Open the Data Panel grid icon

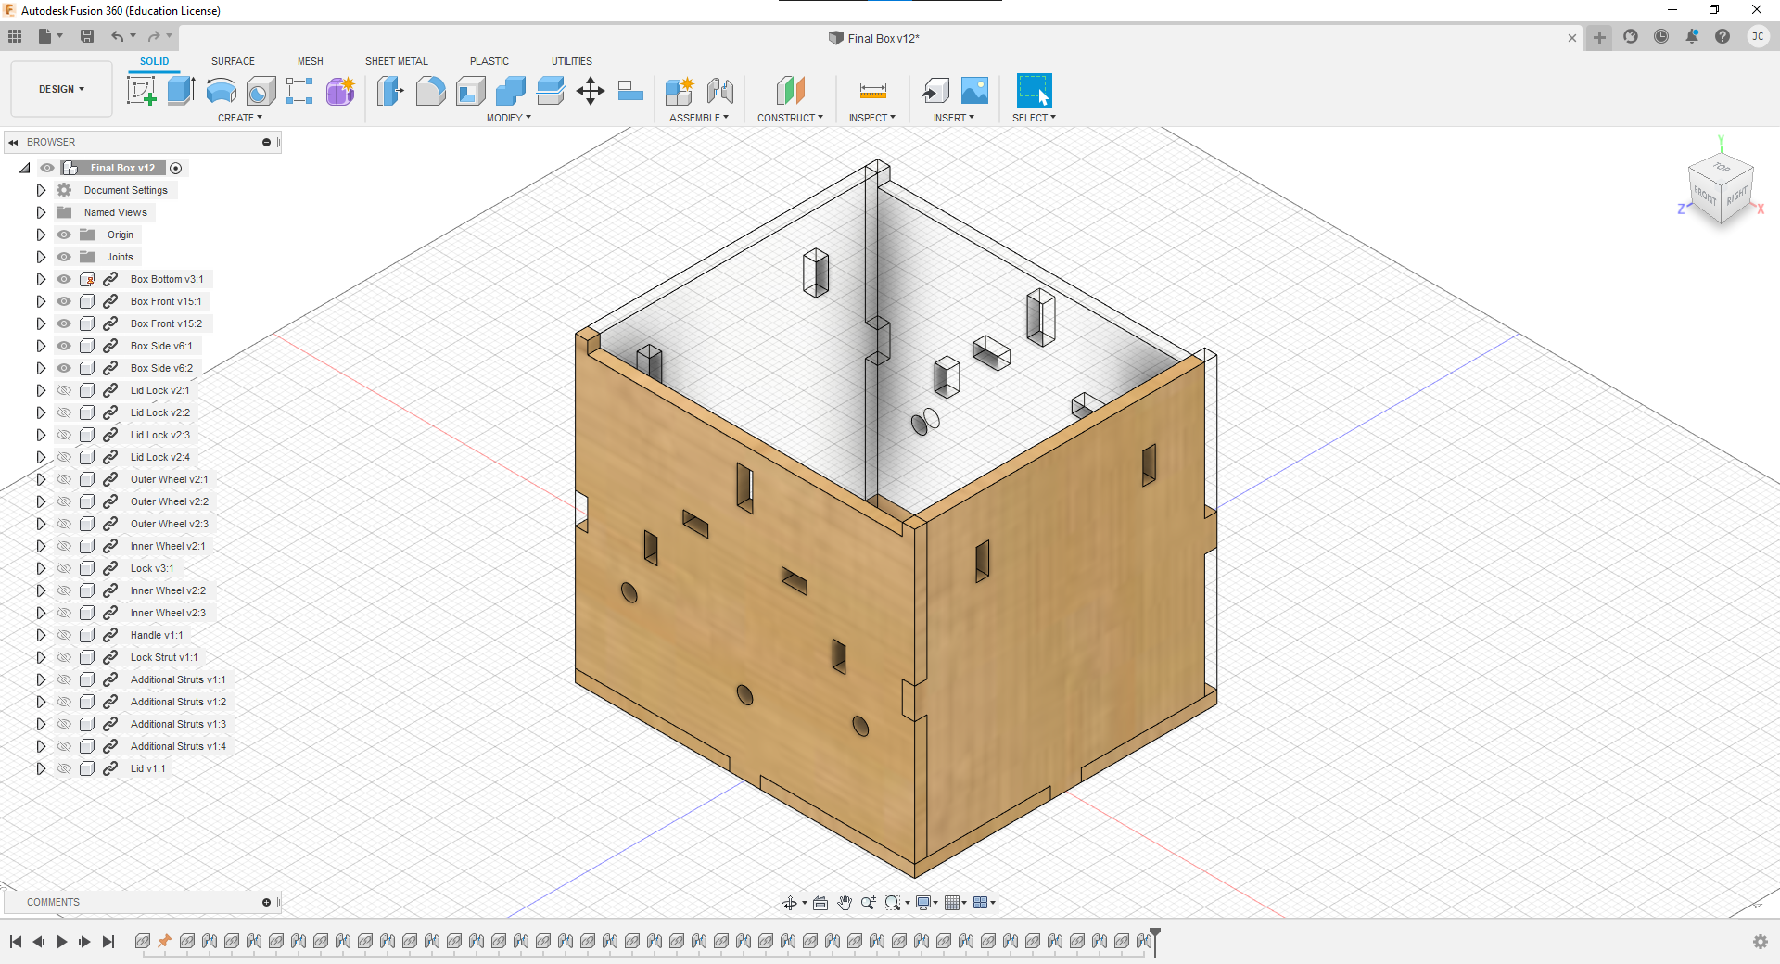pos(15,36)
